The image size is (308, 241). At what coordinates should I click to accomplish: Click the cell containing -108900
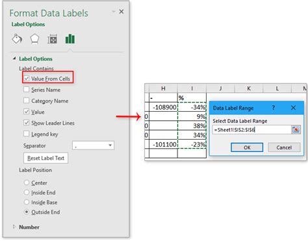(x=163, y=107)
